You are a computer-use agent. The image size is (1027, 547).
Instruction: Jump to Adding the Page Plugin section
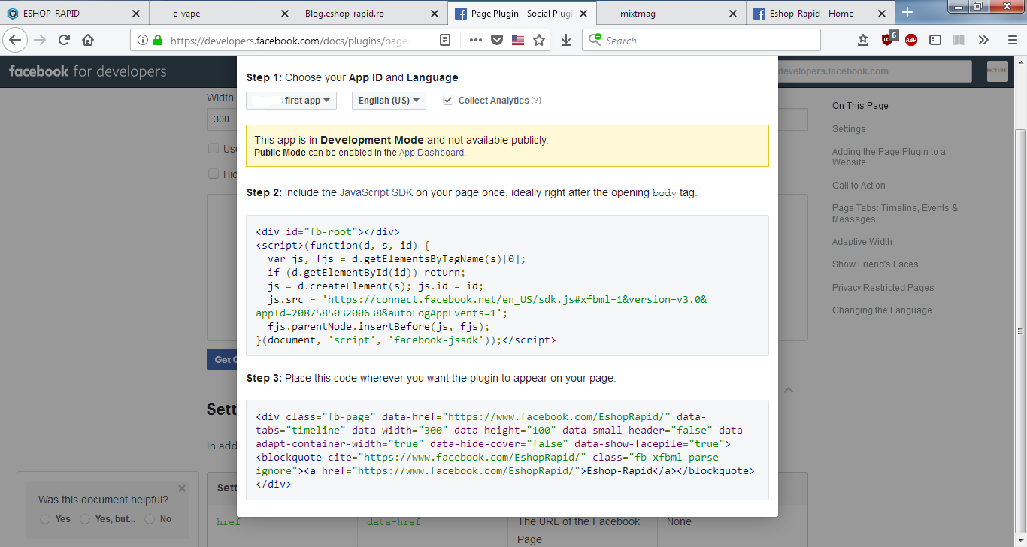click(889, 157)
